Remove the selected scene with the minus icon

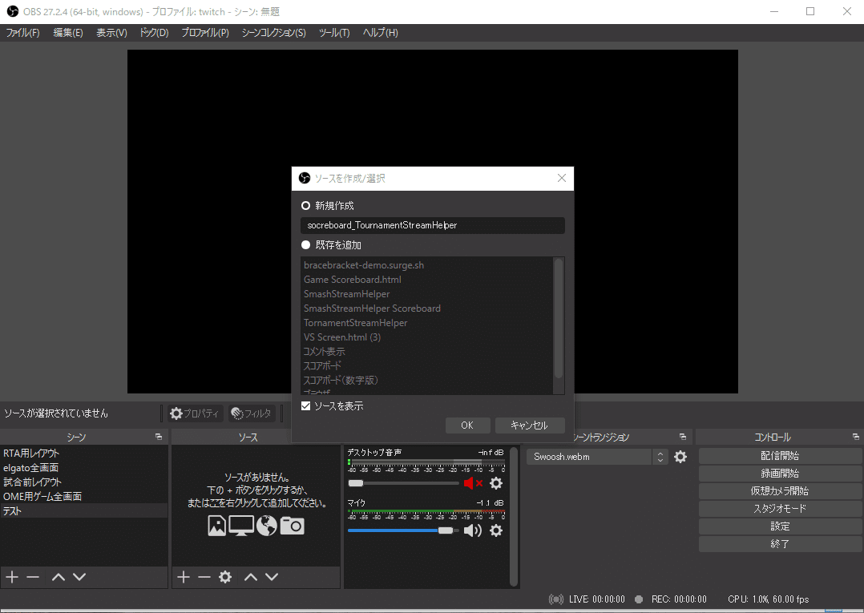(x=33, y=577)
